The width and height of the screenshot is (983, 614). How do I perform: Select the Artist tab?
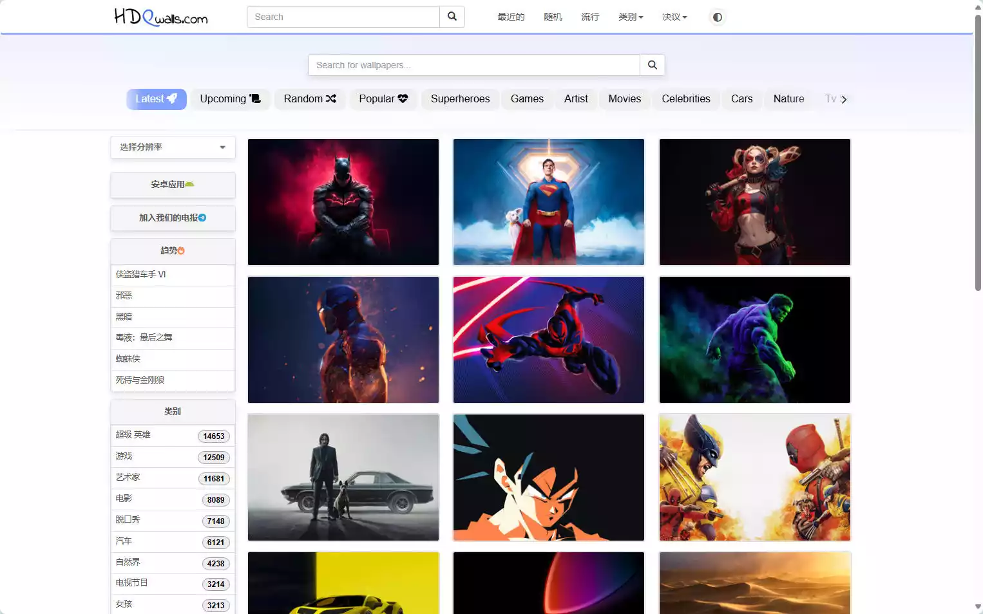click(x=576, y=99)
